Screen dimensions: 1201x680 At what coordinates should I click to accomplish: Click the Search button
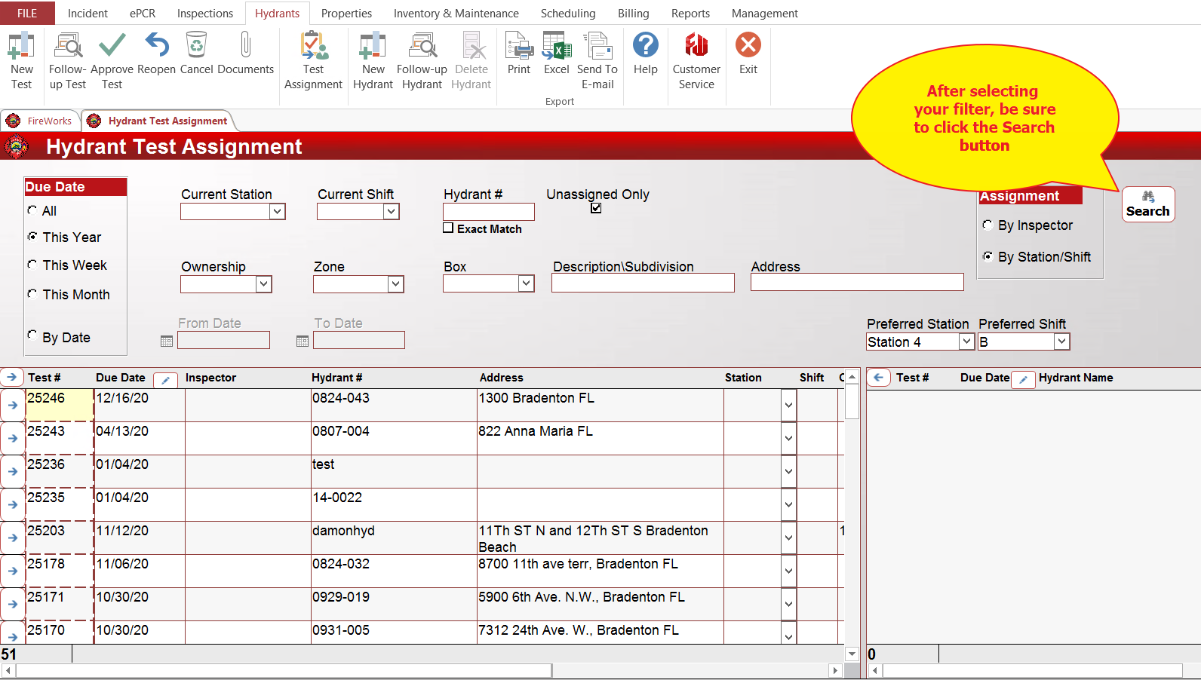click(1147, 204)
